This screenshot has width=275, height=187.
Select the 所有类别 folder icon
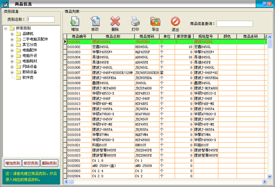pyautogui.click(x=12, y=28)
